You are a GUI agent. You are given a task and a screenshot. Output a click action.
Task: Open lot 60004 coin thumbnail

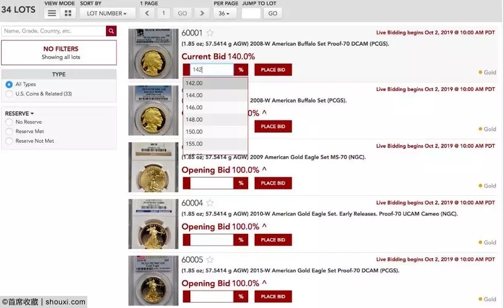click(154, 224)
